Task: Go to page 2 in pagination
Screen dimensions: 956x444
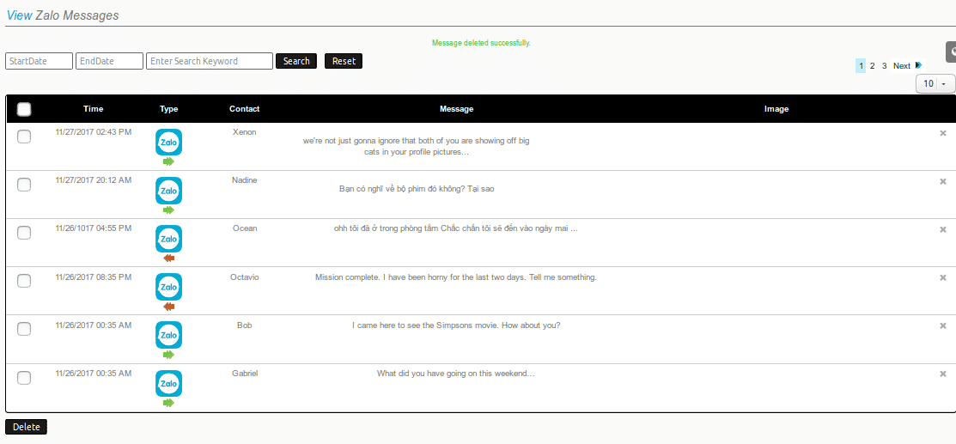Action: click(x=873, y=66)
